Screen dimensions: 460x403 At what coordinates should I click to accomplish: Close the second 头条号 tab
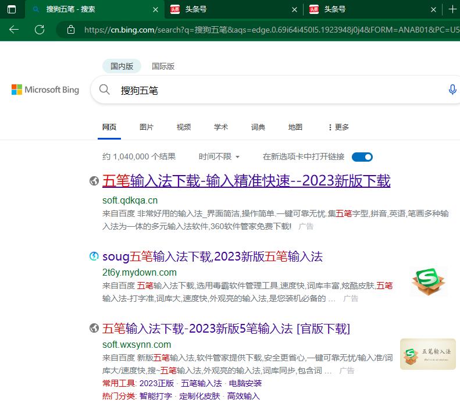point(294,10)
